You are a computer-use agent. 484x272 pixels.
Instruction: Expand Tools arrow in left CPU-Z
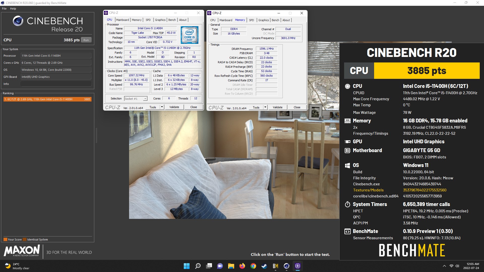(x=162, y=107)
